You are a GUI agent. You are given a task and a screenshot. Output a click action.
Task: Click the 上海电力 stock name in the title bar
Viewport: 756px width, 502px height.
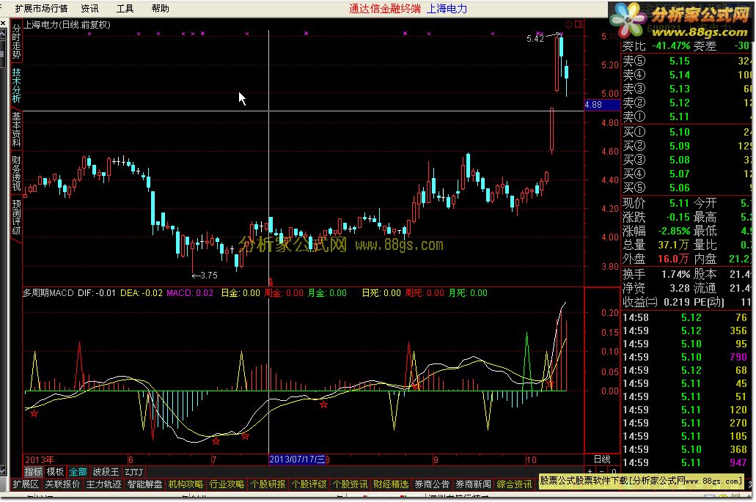(x=447, y=9)
